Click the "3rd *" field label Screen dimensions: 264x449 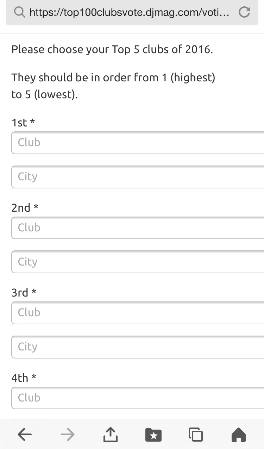[x=24, y=293]
